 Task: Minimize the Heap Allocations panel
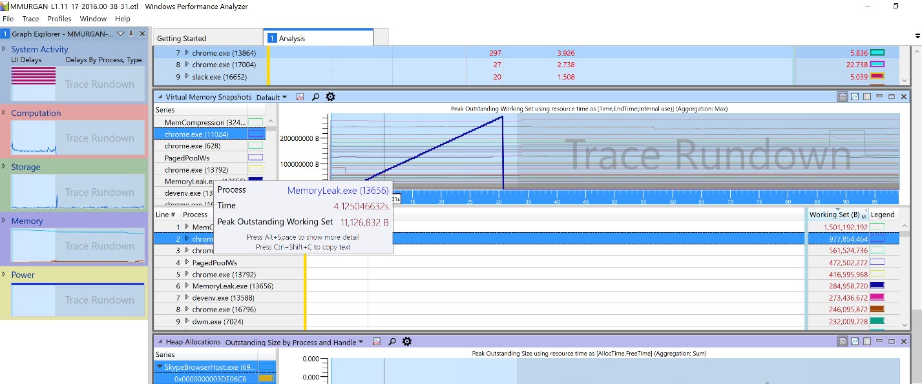[x=879, y=341]
